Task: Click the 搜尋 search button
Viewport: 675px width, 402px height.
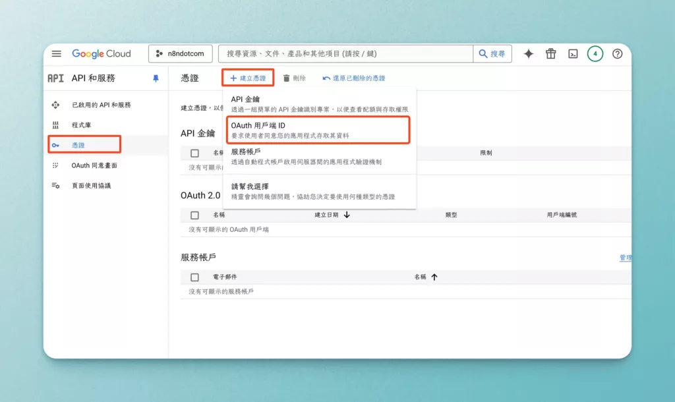Action: click(492, 54)
